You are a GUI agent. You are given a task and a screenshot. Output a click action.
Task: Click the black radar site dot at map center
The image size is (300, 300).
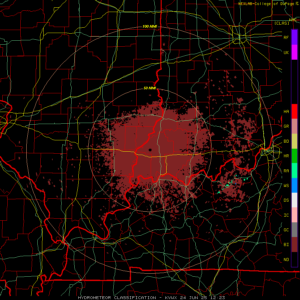150,150
